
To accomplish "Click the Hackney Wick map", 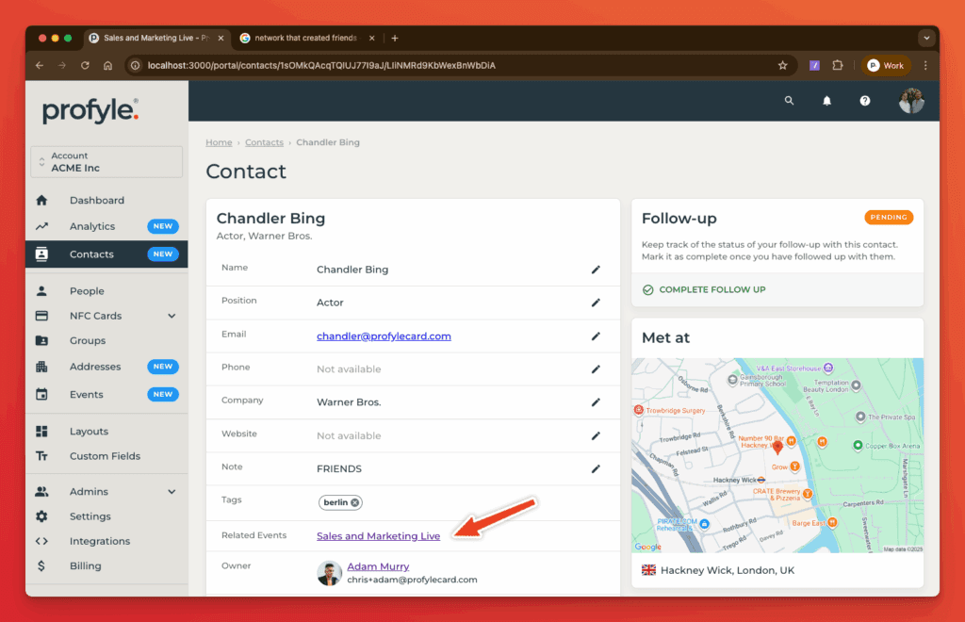I will click(x=777, y=455).
